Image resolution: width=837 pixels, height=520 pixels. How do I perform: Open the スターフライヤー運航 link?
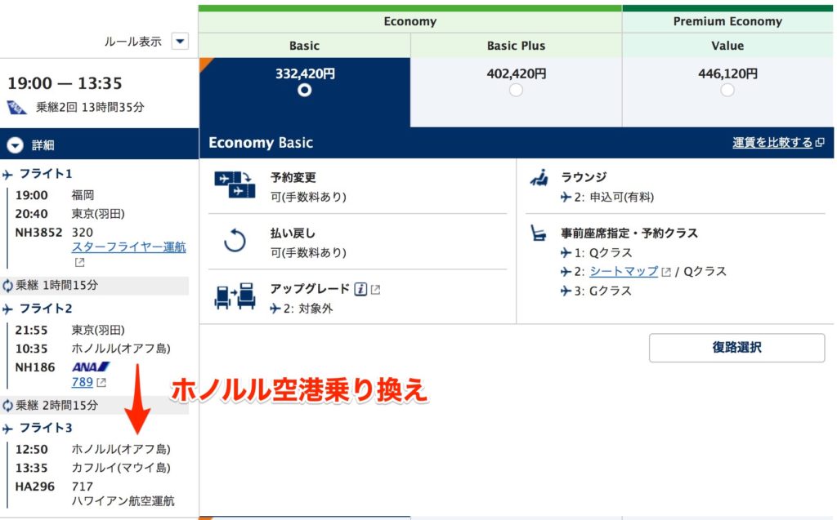click(128, 247)
